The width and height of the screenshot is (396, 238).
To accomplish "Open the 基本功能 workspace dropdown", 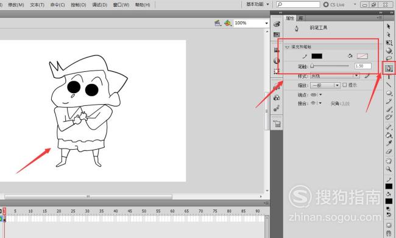I will (x=258, y=4).
